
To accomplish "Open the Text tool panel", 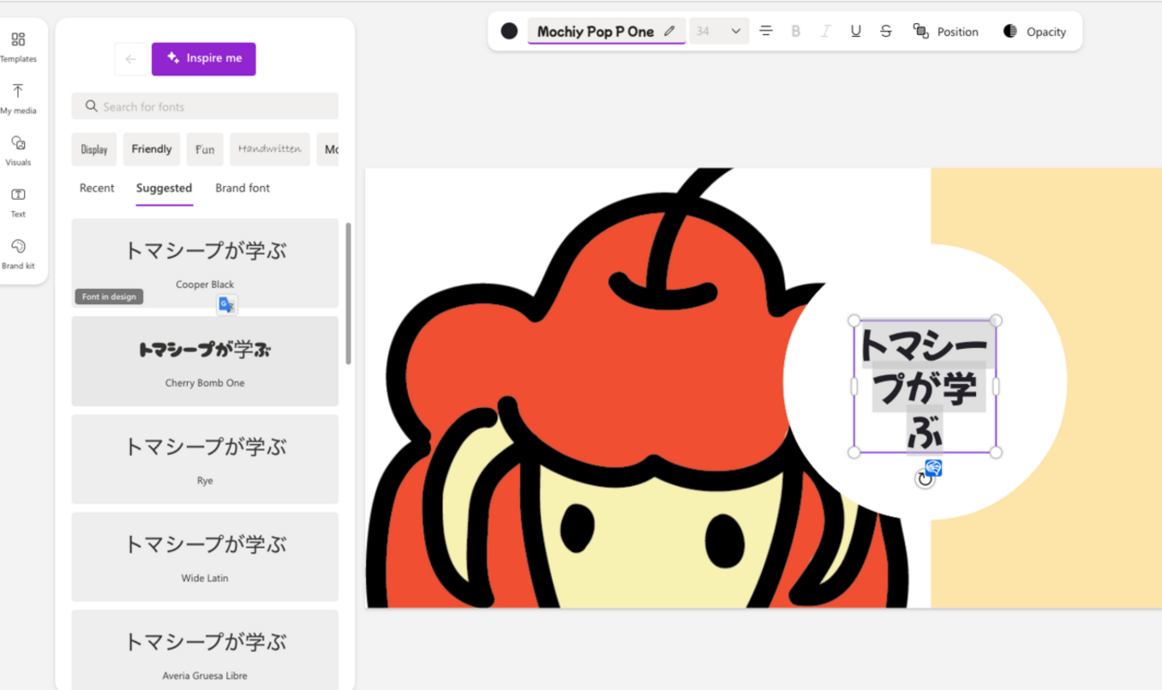I will 18,202.
